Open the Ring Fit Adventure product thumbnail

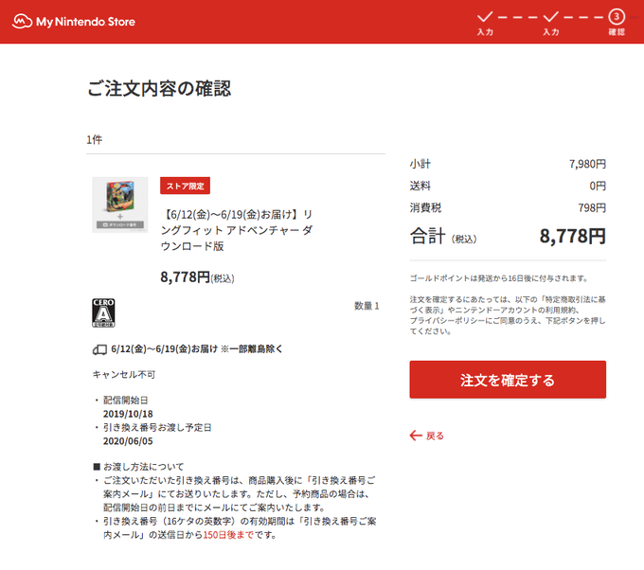(x=120, y=205)
